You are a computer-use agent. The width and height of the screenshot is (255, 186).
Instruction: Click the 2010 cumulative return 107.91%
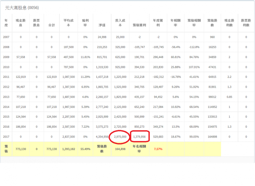click(194, 67)
